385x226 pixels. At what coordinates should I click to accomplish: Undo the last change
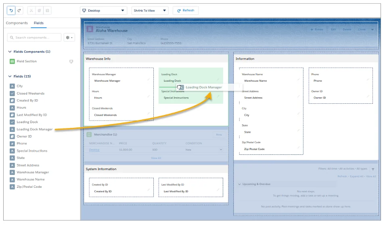point(11,10)
